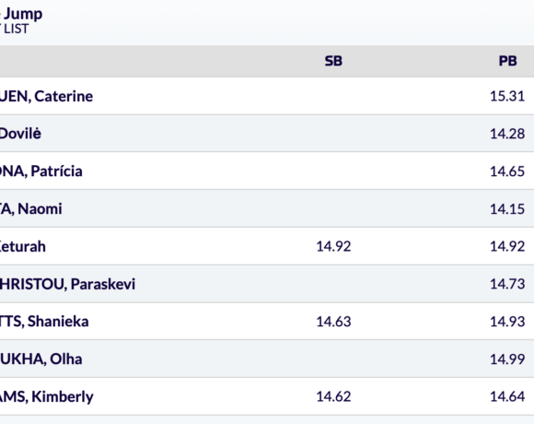Image resolution: width=534 pixels, height=424 pixels.
Task: Click the PB column header
Action: [508, 61]
